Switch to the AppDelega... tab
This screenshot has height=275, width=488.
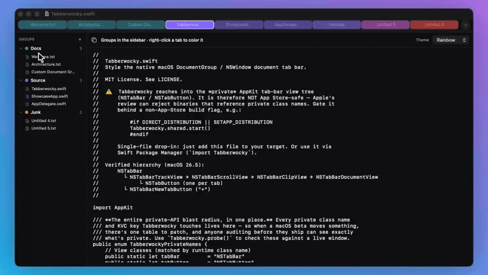click(x=288, y=24)
